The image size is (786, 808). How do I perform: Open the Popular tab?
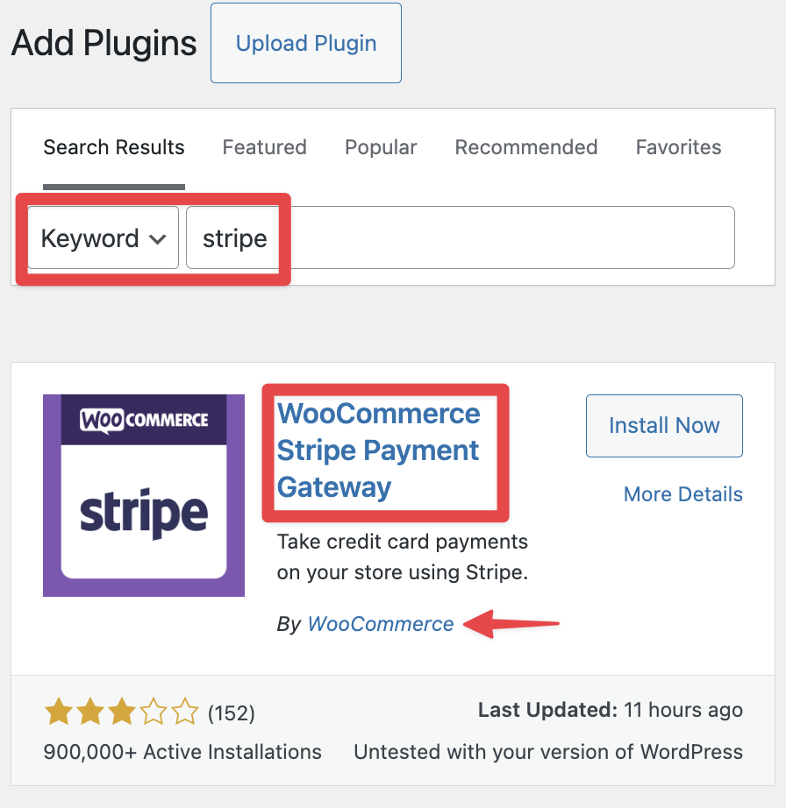click(381, 147)
